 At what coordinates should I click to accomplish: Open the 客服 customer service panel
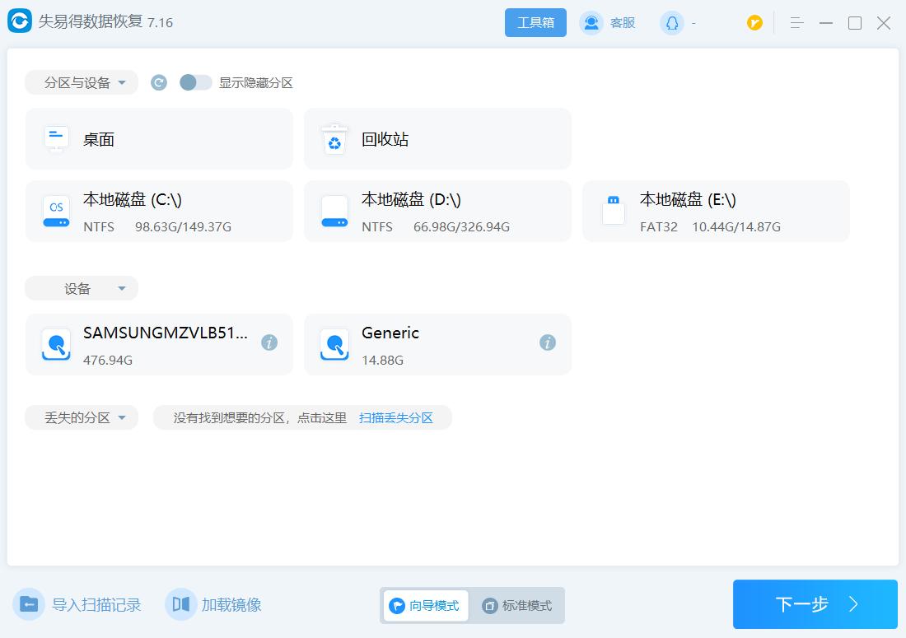pyautogui.click(x=608, y=22)
